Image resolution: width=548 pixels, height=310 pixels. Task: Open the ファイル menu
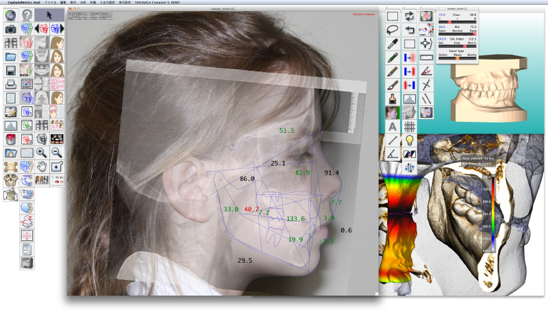tap(50, 2)
